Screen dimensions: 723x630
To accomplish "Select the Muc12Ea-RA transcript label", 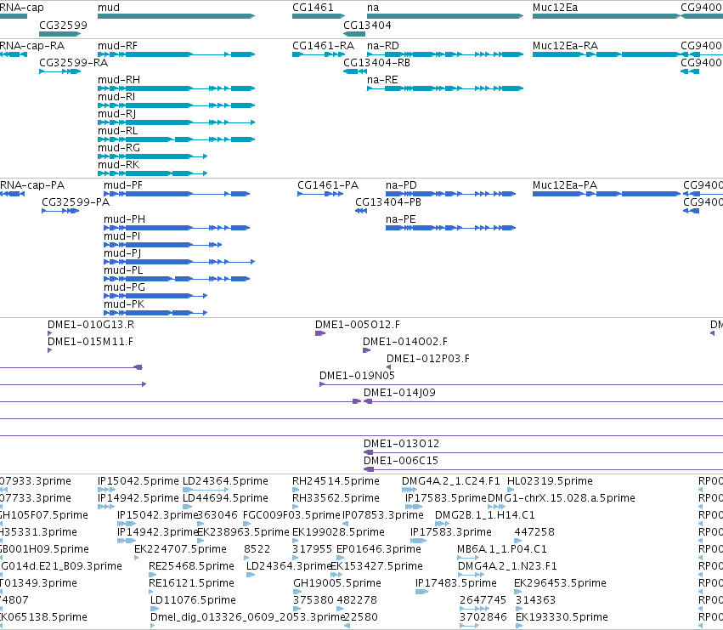I will [565, 46].
